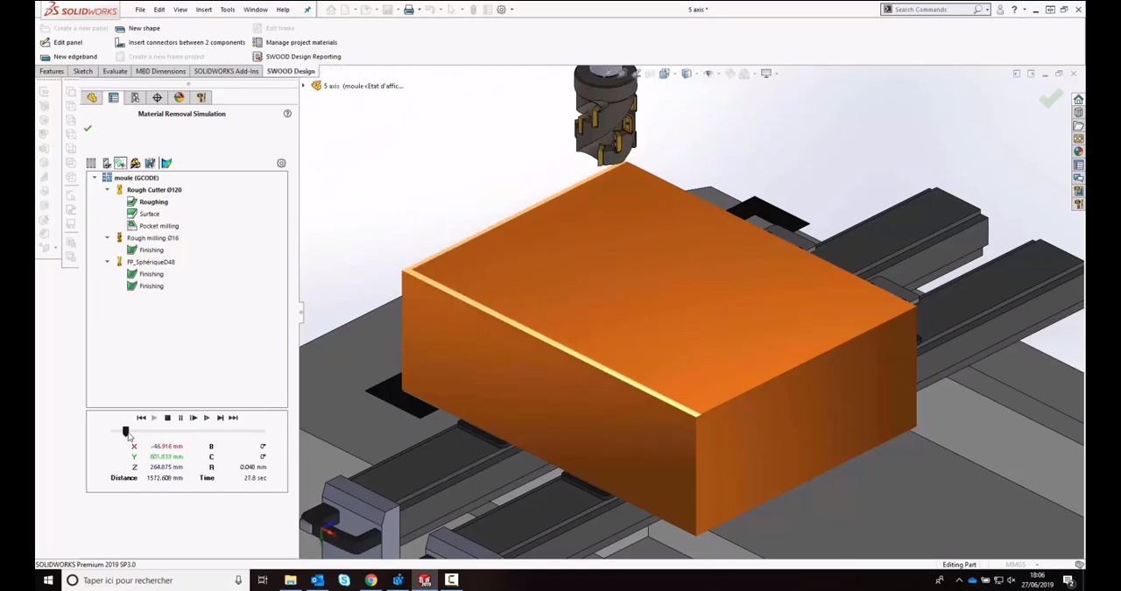Click Manage project materials
Image resolution: width=1121 pixels, height=591 pixels.
(300, 42)
